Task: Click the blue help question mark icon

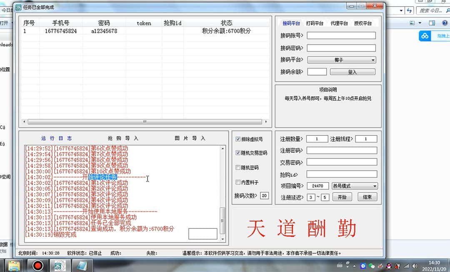Action: (444, 23)
